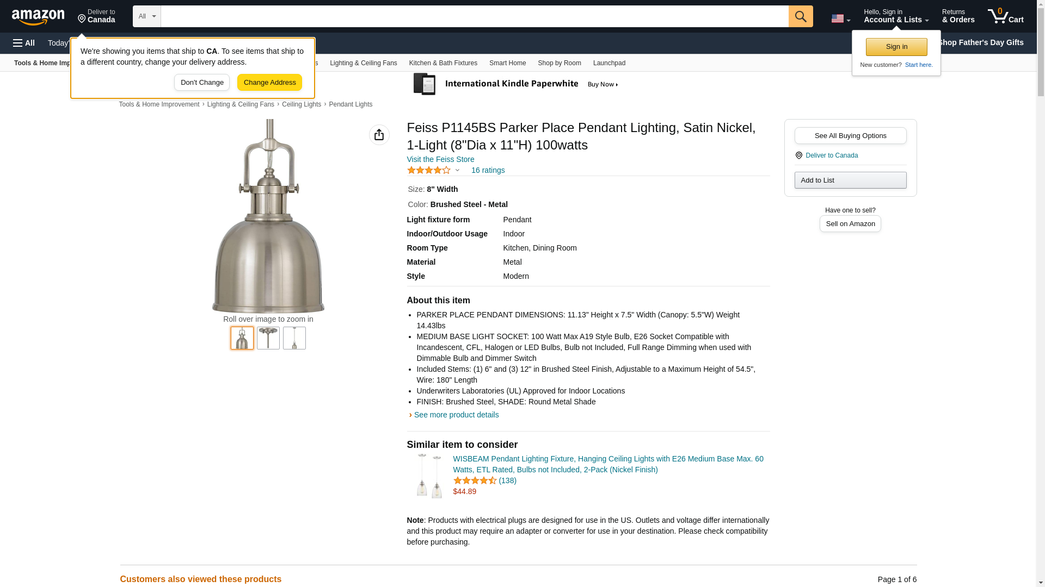Expand See more product details

(456, 415)
